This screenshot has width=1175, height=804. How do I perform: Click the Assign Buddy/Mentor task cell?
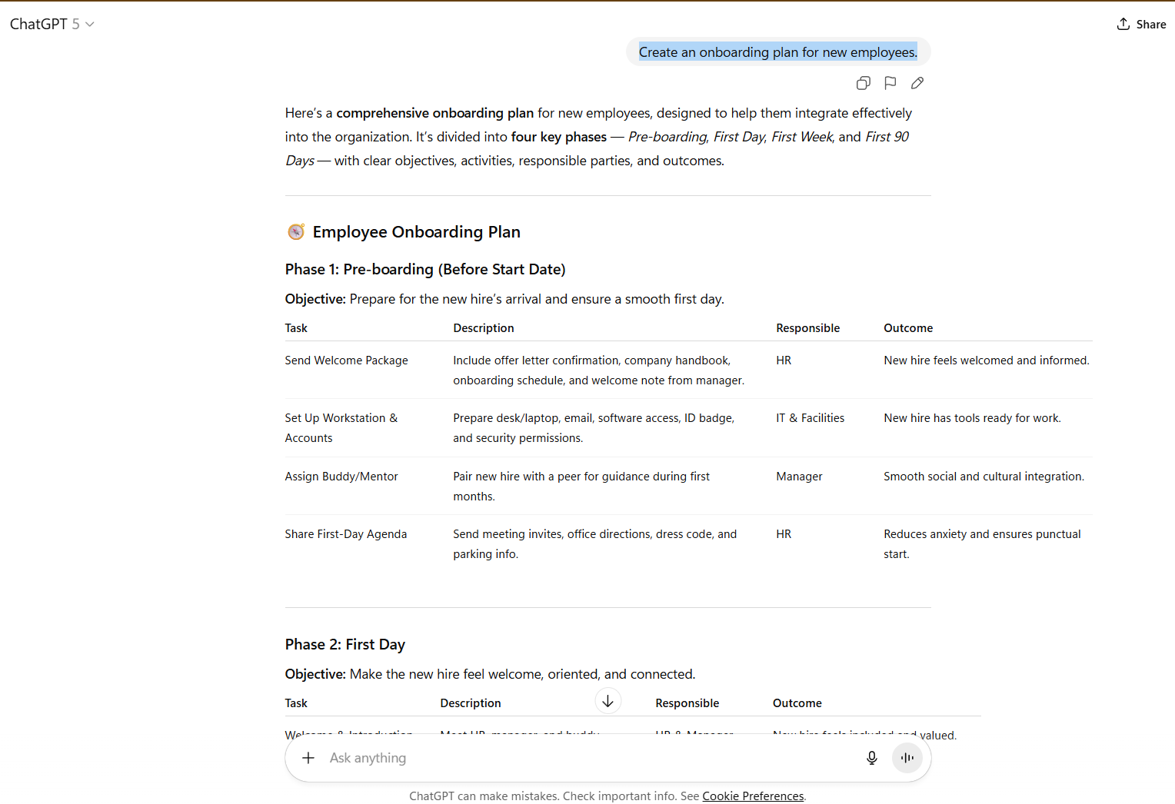[341, 477]
